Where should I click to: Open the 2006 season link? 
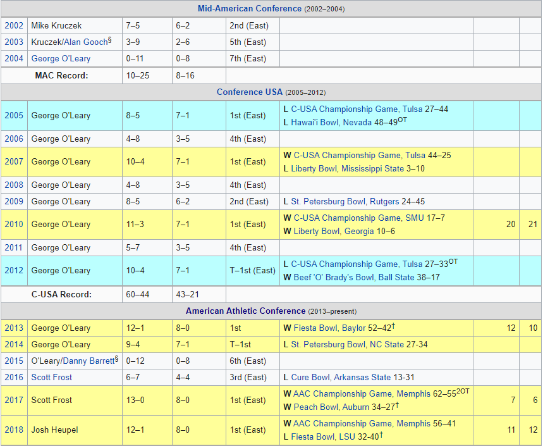point(14,139)
